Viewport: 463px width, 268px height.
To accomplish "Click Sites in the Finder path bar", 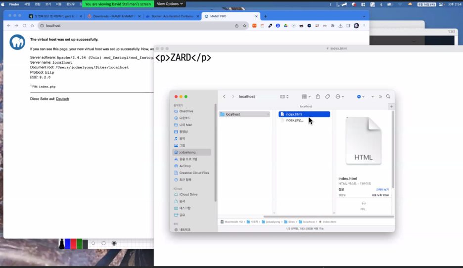I will coord(289,222).
